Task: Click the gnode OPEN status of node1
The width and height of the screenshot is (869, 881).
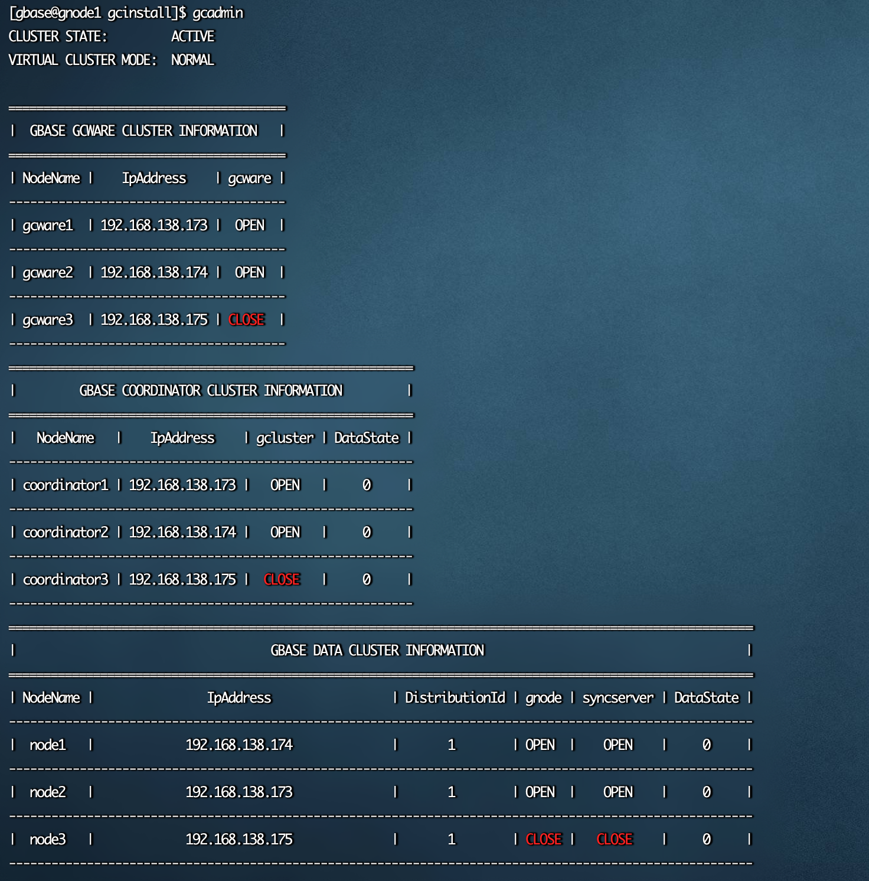Action: click(540, 745)
